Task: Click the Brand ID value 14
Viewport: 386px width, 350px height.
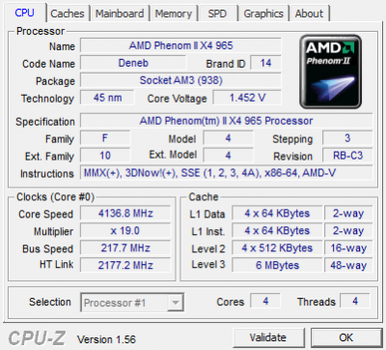Action: point(265,63)
